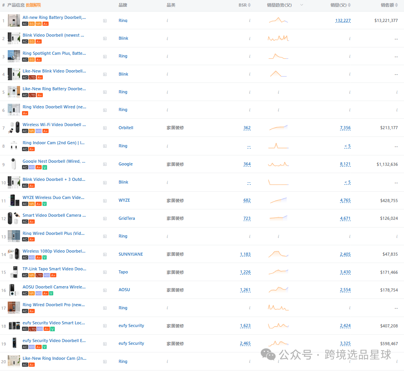Viewport: 404px width, 371px height.
Task: Click sales trend sparkline for Google Nest Doorbell
Action: coord(279,164)
